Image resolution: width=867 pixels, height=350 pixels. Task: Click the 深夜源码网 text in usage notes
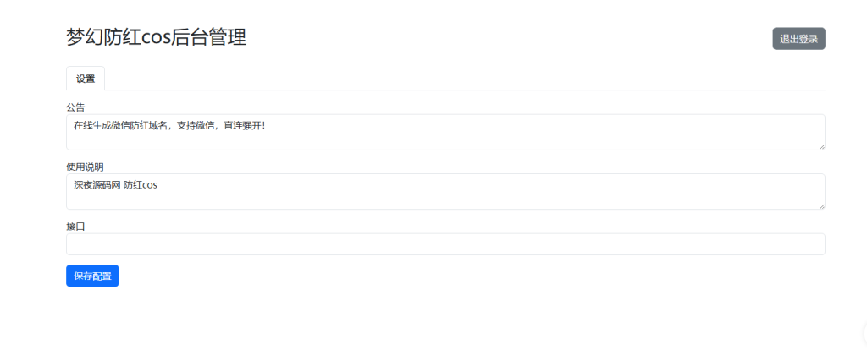click(96, 184)
